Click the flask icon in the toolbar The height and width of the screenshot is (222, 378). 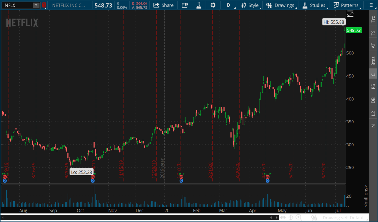[198, 5]
